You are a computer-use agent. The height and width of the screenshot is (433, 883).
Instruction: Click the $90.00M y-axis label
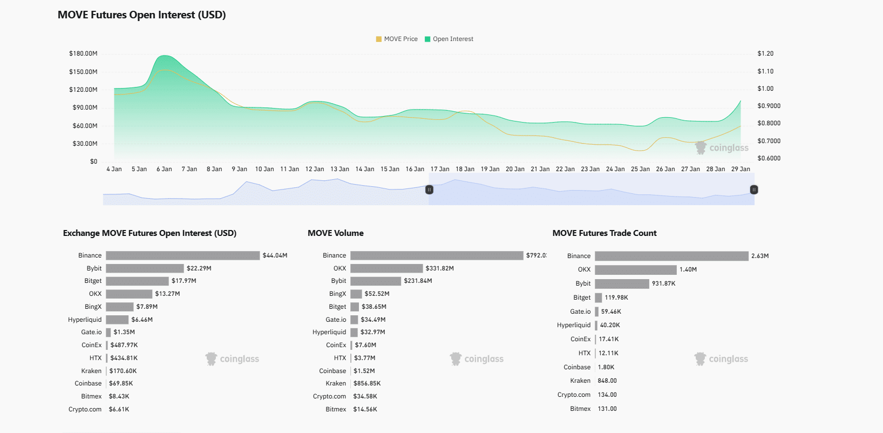click(x=85, y=107)
